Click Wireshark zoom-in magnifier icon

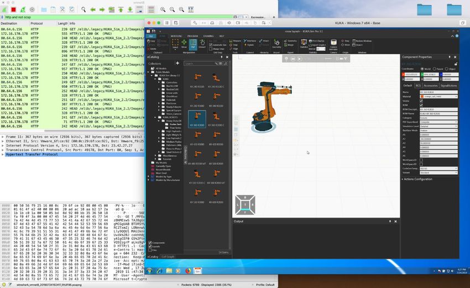[x=163, y=10]
